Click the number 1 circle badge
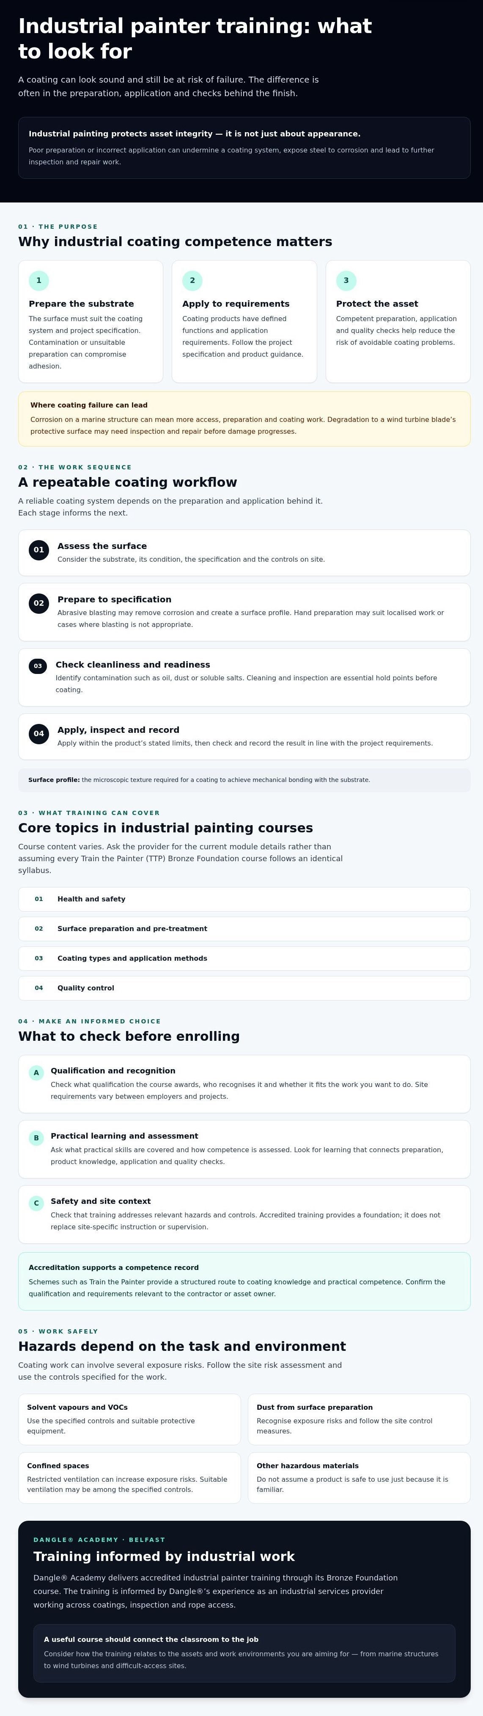 point(38,280)
